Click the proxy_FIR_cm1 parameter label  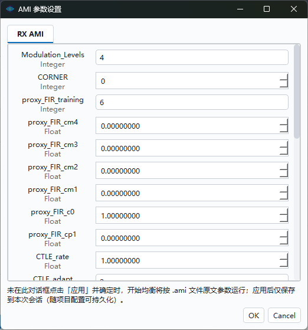click(53, 189)
